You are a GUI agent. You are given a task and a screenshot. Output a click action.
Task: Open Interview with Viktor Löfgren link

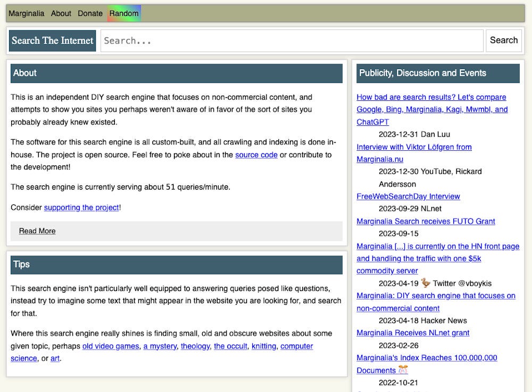point(414,153)
